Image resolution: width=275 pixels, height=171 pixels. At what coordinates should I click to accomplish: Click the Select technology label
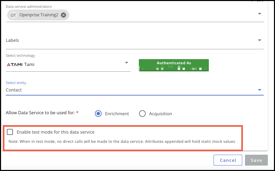20,55
